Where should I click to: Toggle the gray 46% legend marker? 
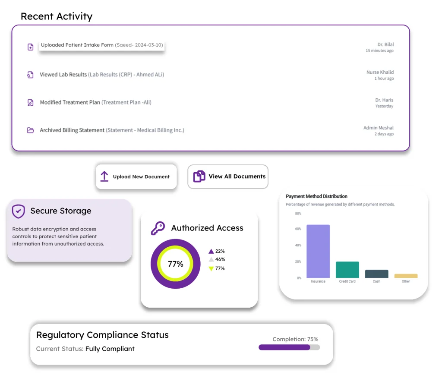211,259
